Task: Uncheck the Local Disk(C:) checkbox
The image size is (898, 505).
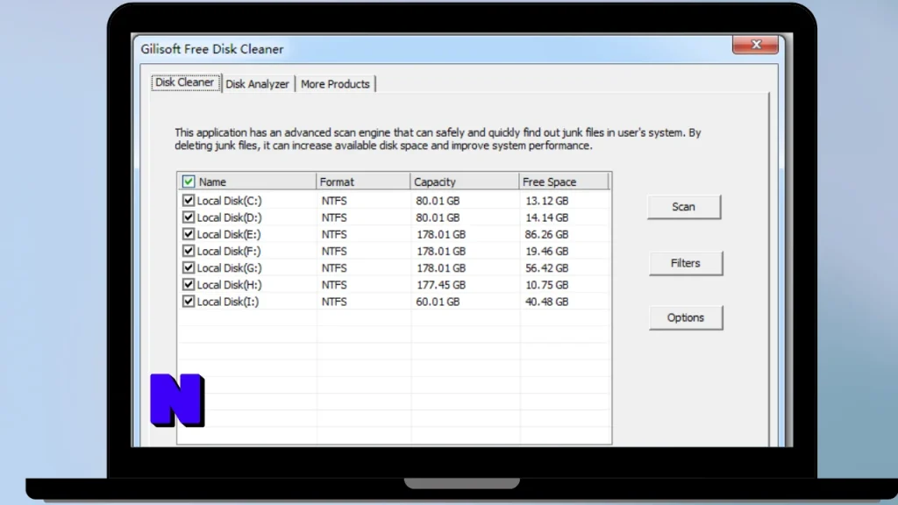Action: point(189,201)
